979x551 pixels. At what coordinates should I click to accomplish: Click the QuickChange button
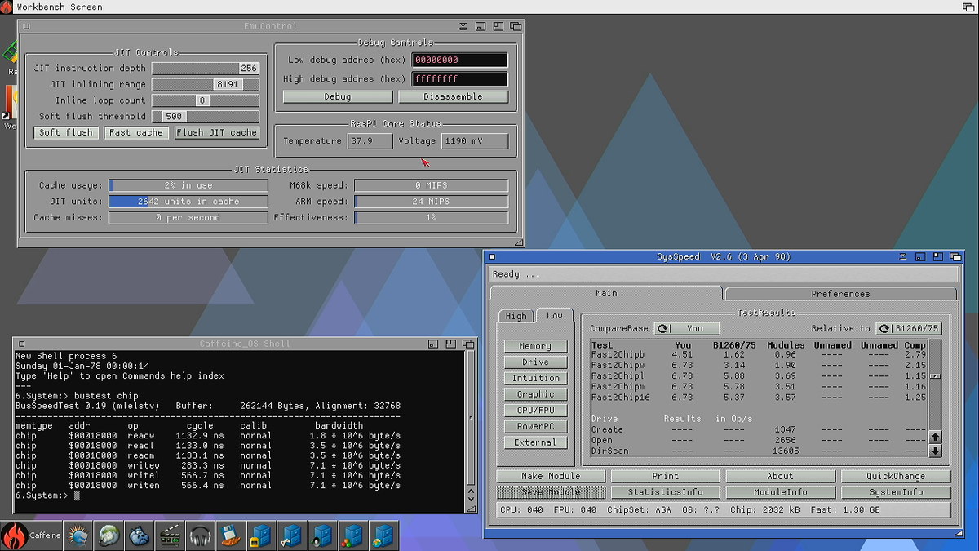coord(896,476)
